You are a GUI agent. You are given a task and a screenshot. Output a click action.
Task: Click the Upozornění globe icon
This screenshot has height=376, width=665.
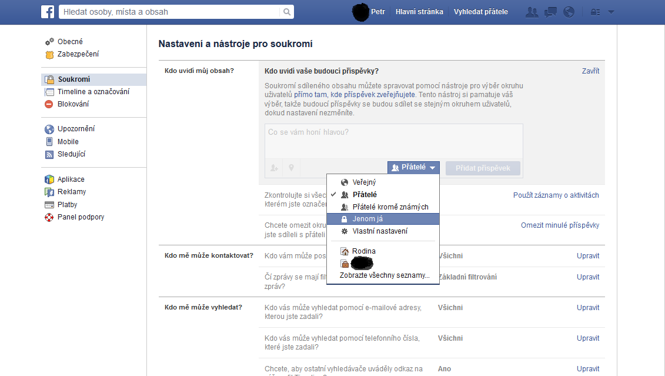coord(49,129)
